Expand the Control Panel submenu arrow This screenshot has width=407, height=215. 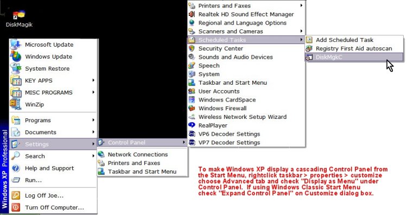(x=184, y=142)
